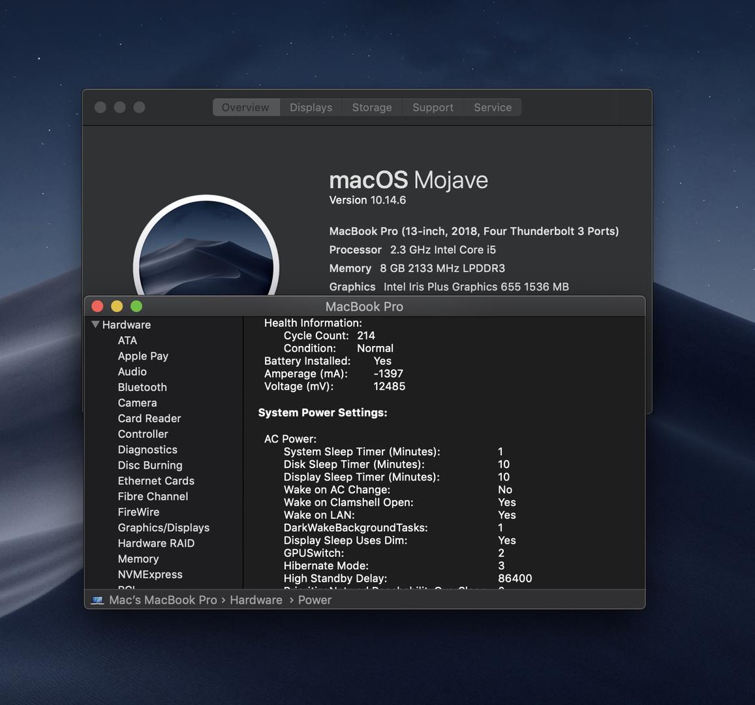
Task: Open the Displays tab
Action: [311, 108]
